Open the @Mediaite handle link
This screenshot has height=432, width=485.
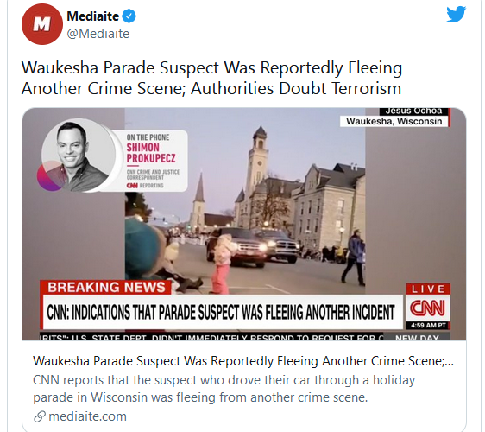pyautogui.click(x=98, y=34)
